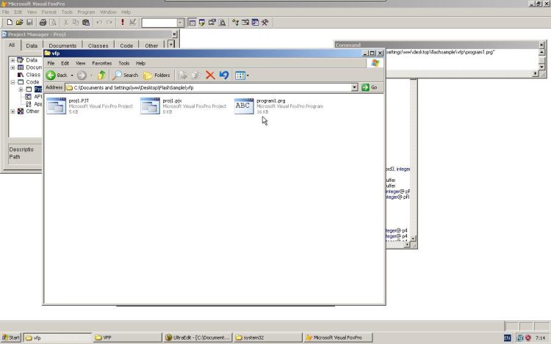
Task: Click the Class Browser toolbar icon
Action: pyautogui.click(x=235, y=23)
